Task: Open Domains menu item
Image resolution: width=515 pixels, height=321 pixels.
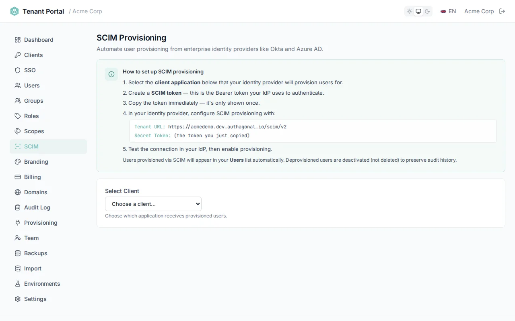Action: [48, 192]
